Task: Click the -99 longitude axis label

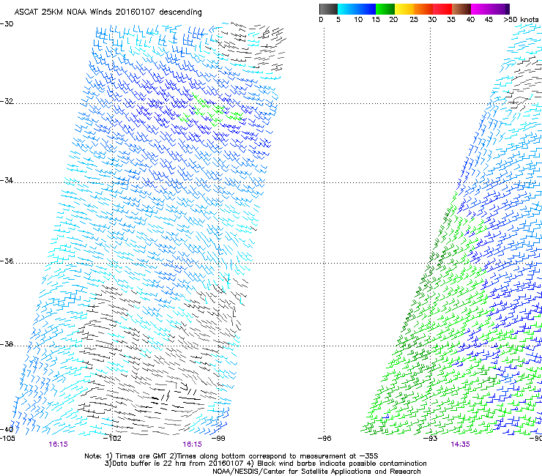Action: tap(218, 439)
